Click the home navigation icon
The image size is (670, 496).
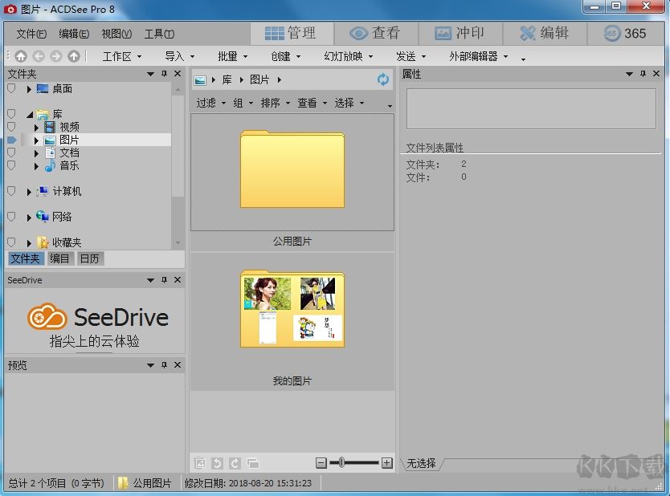(x=20, y=56)
